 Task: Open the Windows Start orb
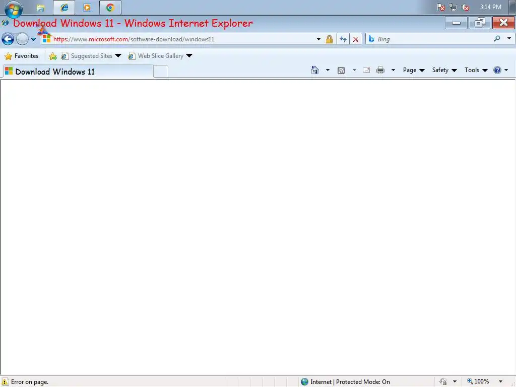point(14,8)
